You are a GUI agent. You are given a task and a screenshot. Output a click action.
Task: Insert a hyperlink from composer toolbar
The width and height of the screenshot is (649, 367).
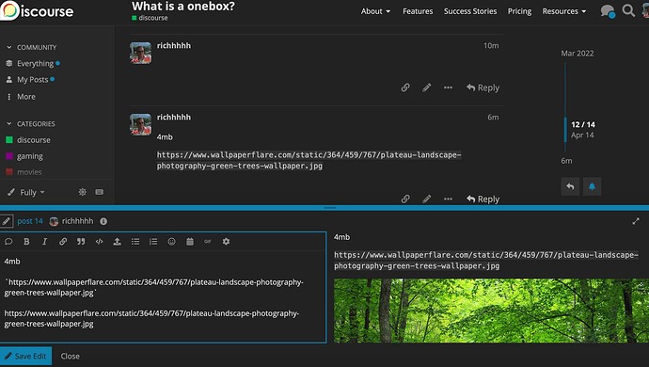click(63, 242)
